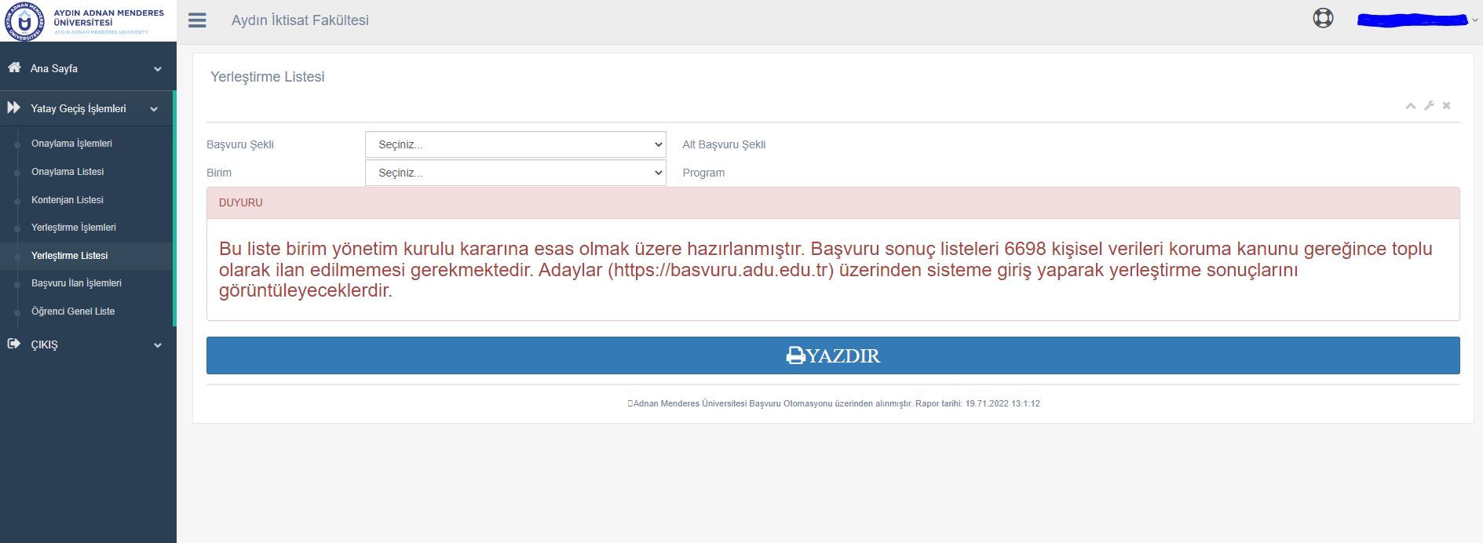
Task: Expand the Ana Sayfa menu chevron
Action: point(158,69)
